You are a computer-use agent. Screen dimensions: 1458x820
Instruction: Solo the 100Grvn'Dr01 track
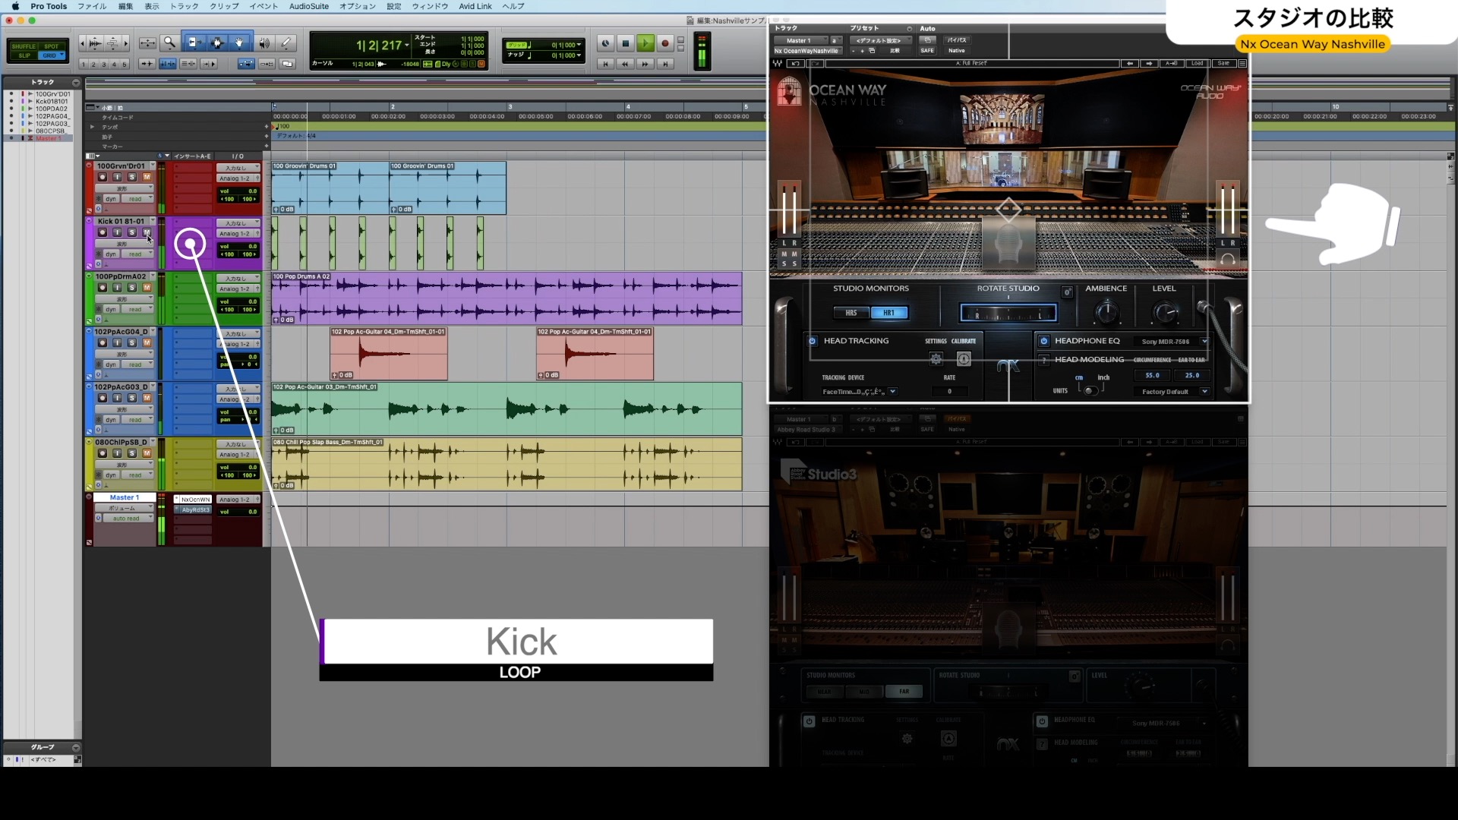point(132,177)
